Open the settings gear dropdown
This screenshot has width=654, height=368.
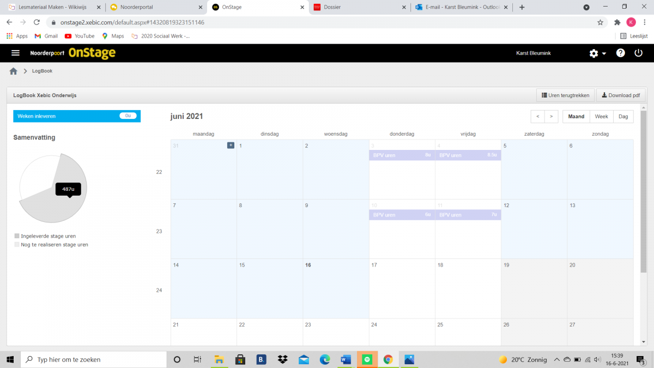coord(597,53)
